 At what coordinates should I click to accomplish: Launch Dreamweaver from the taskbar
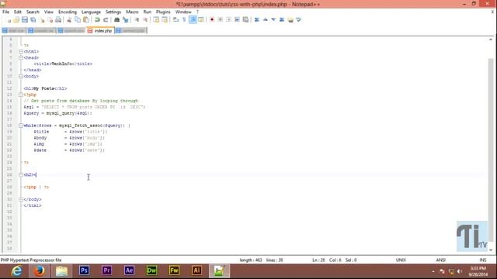click(151, 271)
